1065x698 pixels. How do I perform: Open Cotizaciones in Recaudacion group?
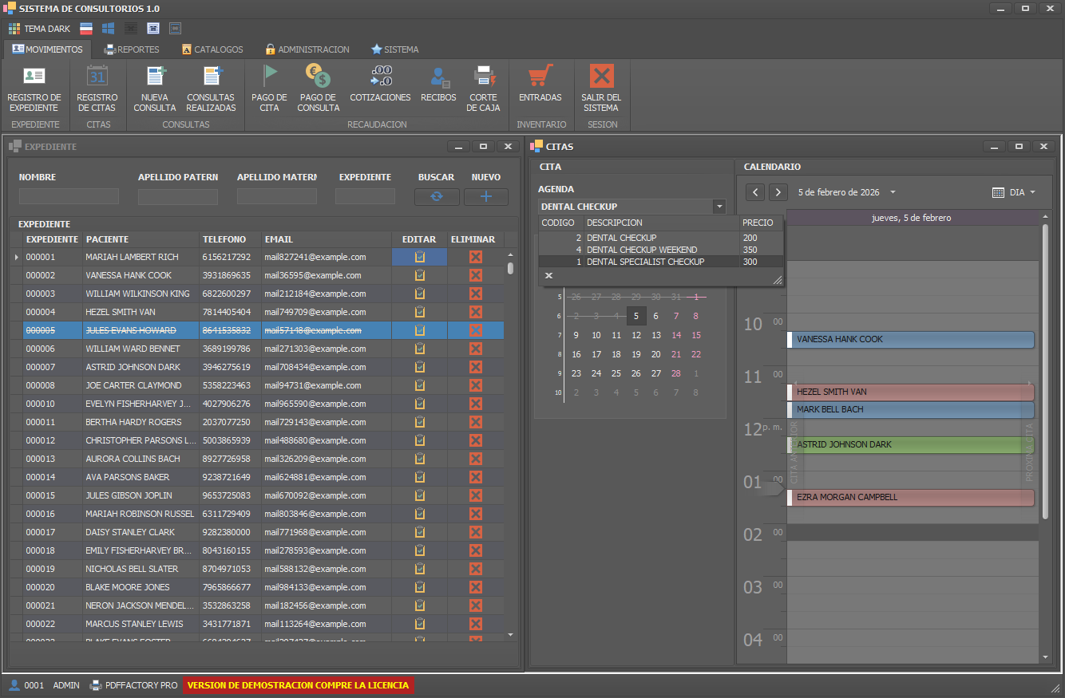(380, 77)
